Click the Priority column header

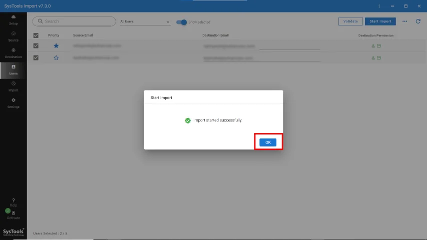54,35
